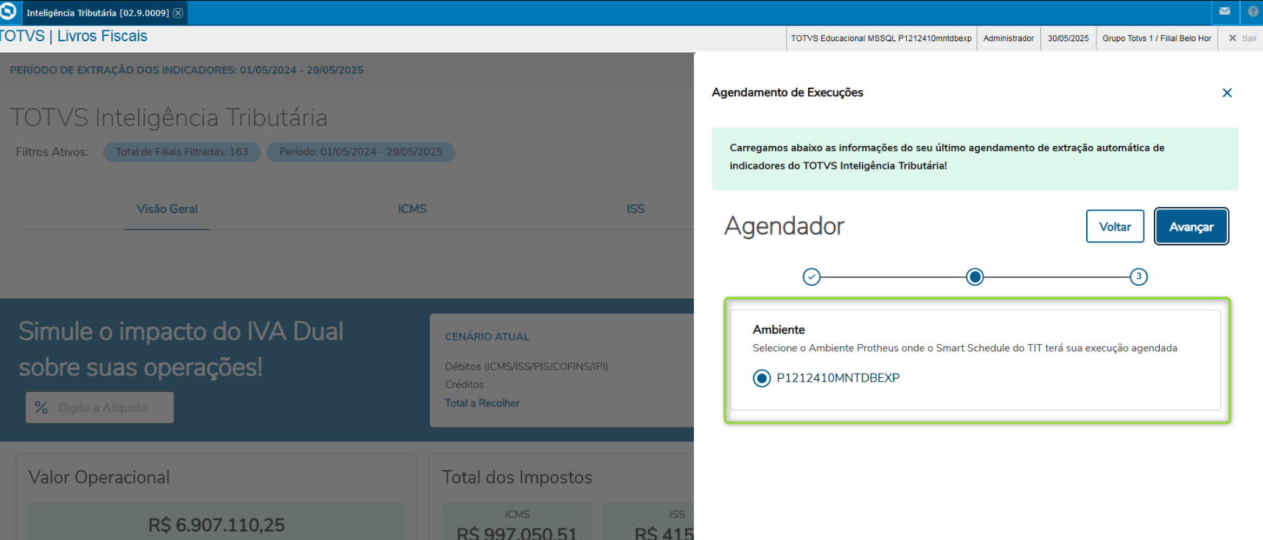1263x540 pixels.
Task: Click the Selecione o Ambiente Protheus description text
Action: pos(965,348)
